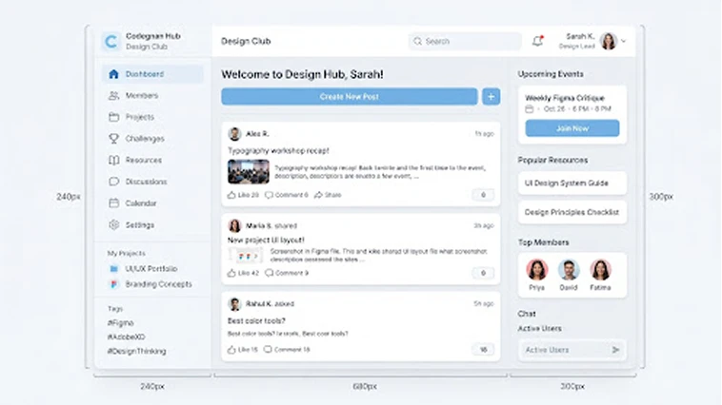Screen dimensions: 722x405
Task: Click the Settings gear icon
Action: (113, 224)
